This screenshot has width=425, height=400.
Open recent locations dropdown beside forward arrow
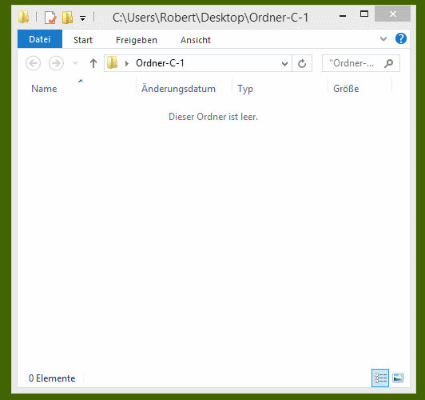pos(75,63)
